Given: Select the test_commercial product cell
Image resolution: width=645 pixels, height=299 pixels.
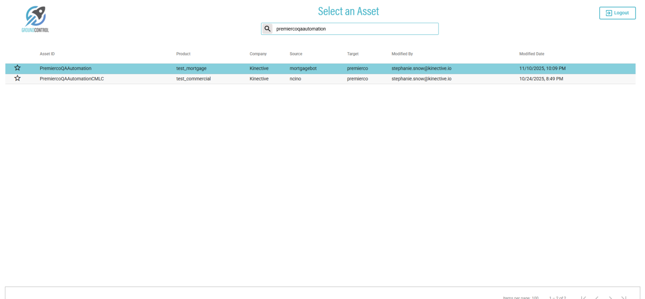Looking at the screenshot, I should pyautogui.click(x=193, y=79).
